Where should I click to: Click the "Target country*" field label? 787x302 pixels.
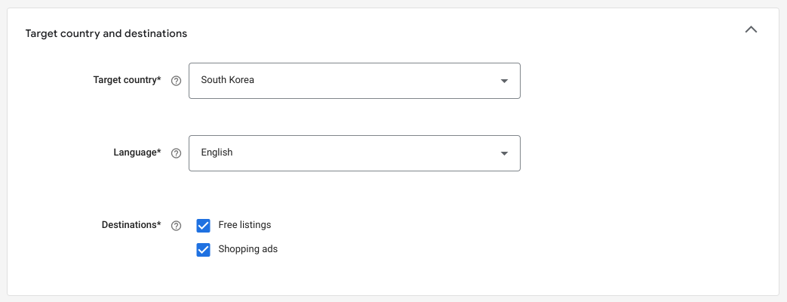click(127, 80)
